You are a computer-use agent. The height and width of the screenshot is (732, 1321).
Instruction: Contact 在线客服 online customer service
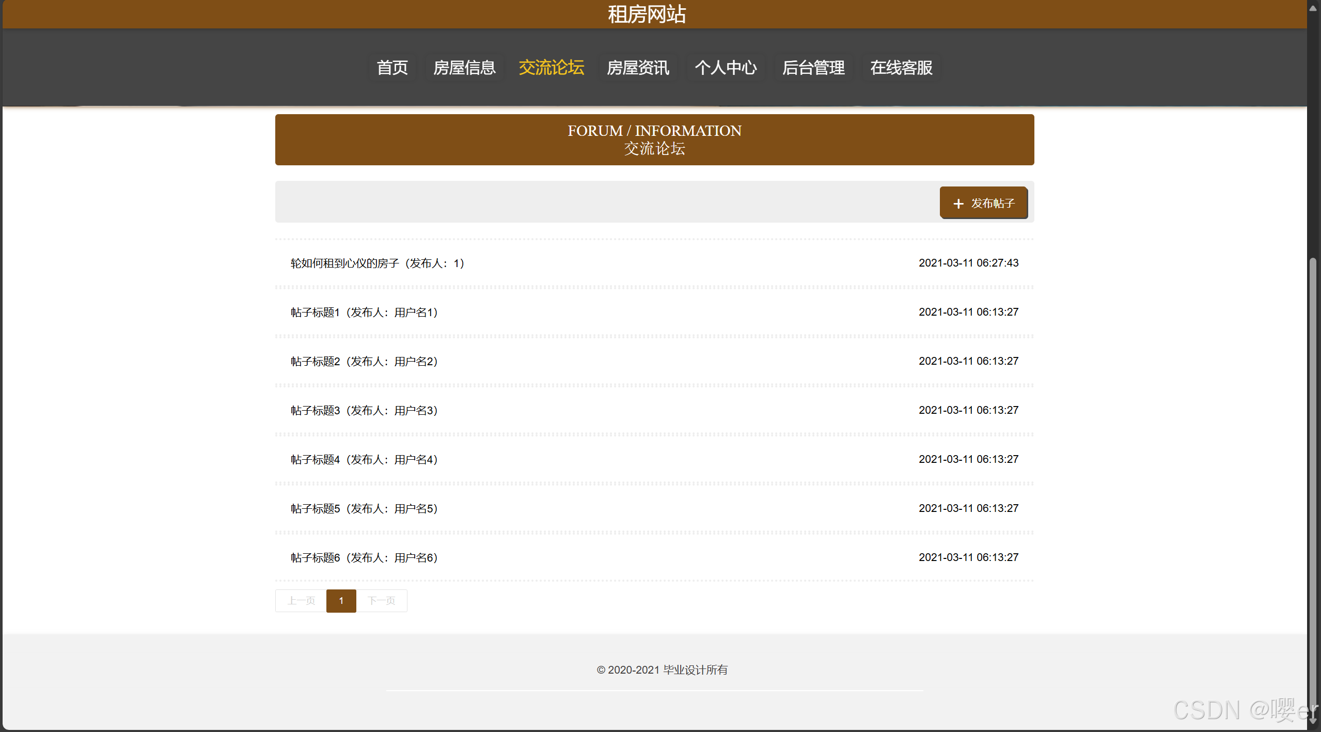(900, 68)
